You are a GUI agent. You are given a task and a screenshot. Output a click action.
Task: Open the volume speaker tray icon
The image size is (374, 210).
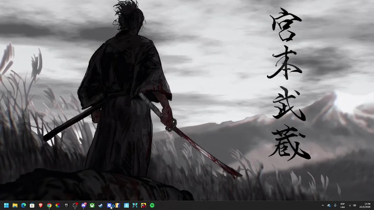point(354,205)
